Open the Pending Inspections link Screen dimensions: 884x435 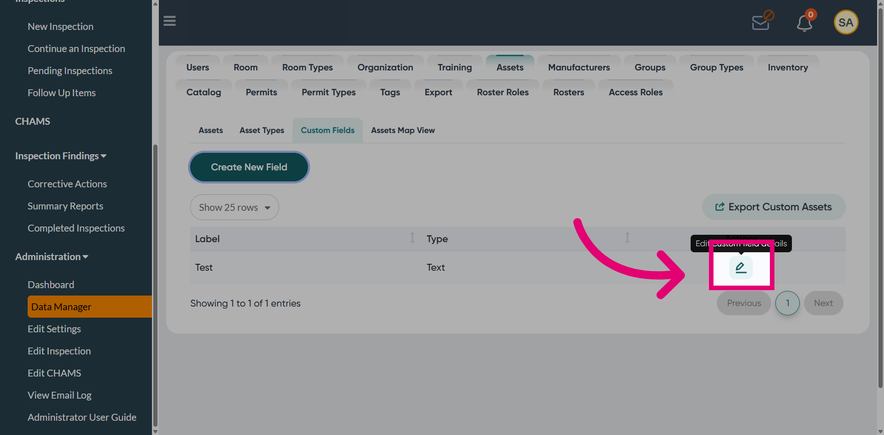[70, 71]
